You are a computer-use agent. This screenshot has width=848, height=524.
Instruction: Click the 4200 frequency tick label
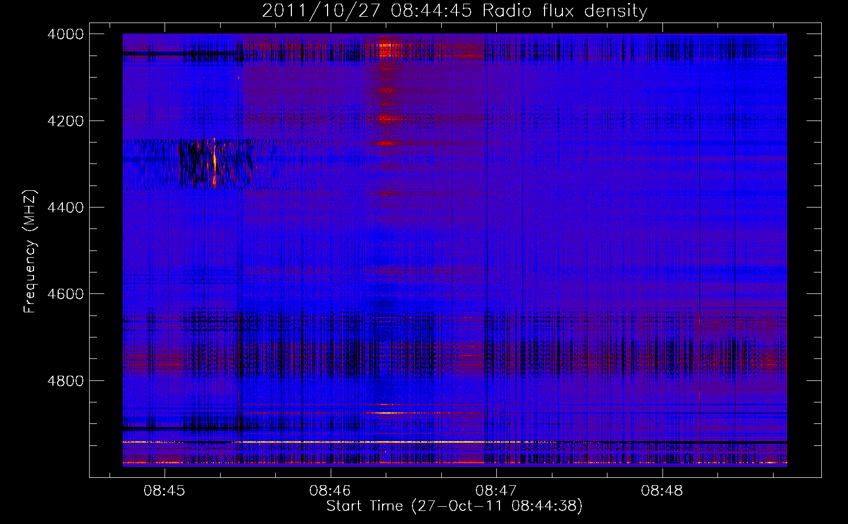66,121
